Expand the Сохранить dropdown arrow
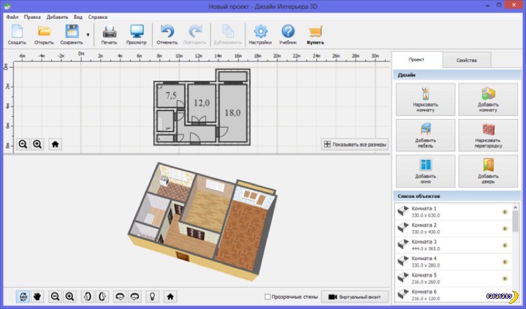This screenshot has height=309, width=526. pyautogui.click(x=88, y=34)
